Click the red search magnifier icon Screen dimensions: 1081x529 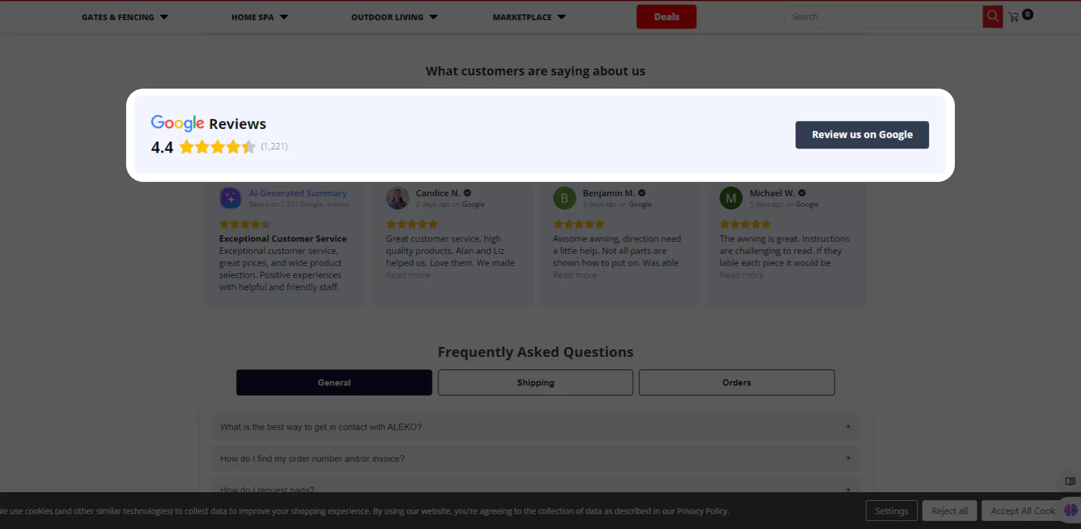coord(992,17)
